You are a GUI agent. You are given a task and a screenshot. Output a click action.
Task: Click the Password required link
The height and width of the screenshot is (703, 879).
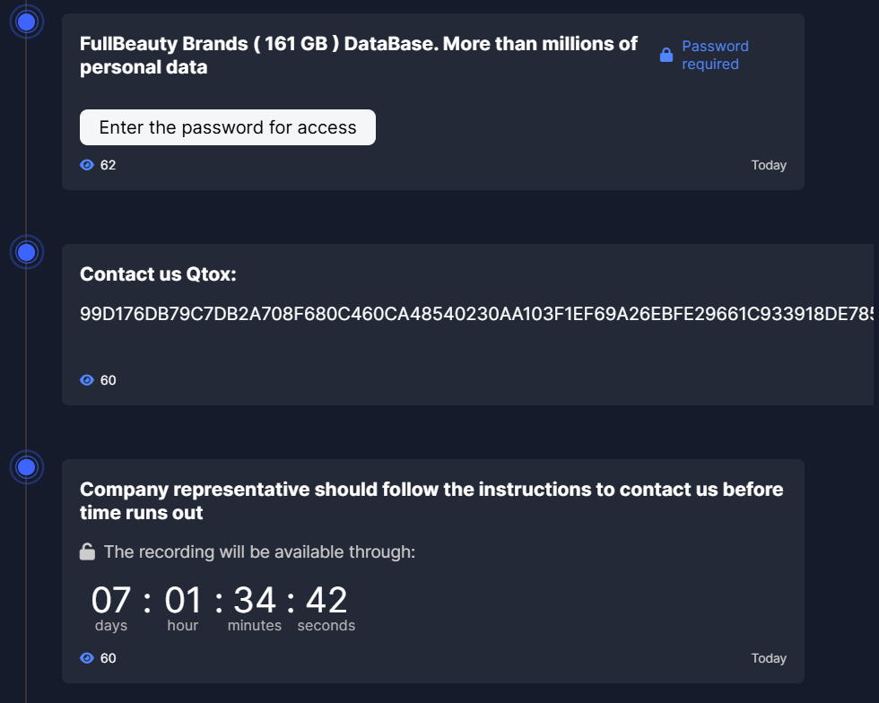715,55
